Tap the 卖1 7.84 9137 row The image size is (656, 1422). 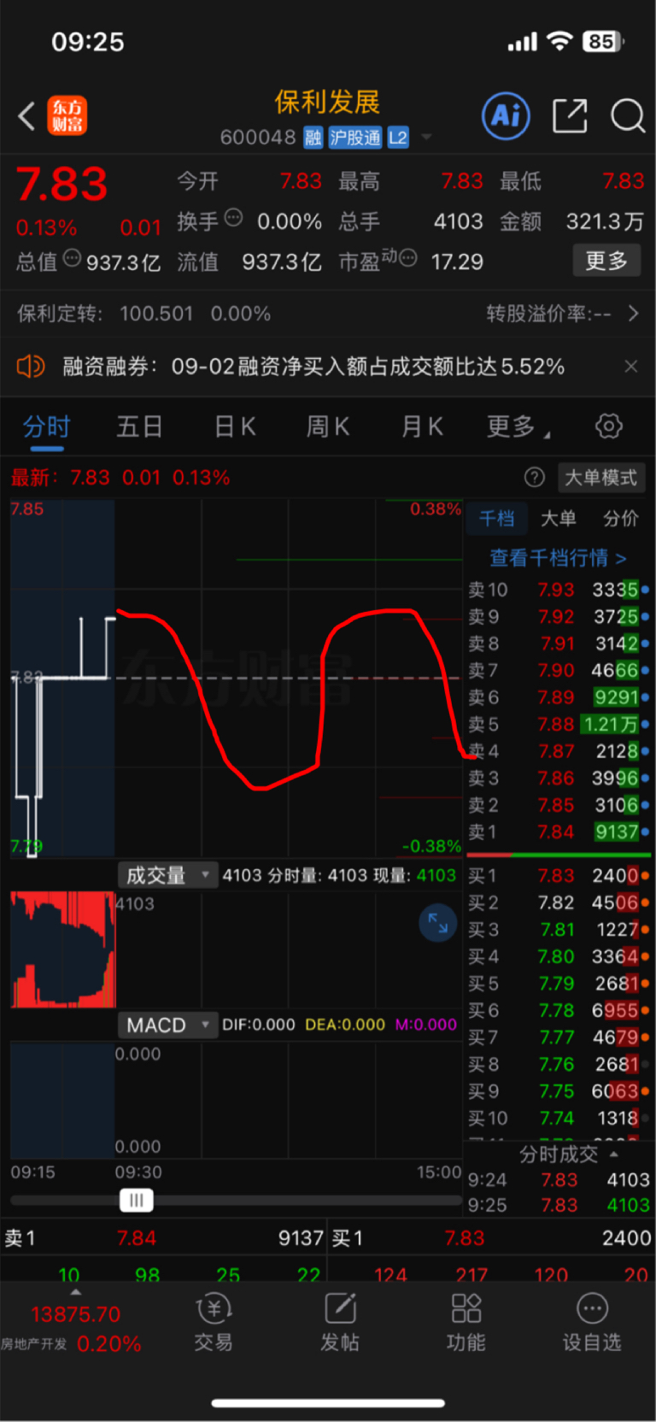pyautogui.click(x=559, y=831)
